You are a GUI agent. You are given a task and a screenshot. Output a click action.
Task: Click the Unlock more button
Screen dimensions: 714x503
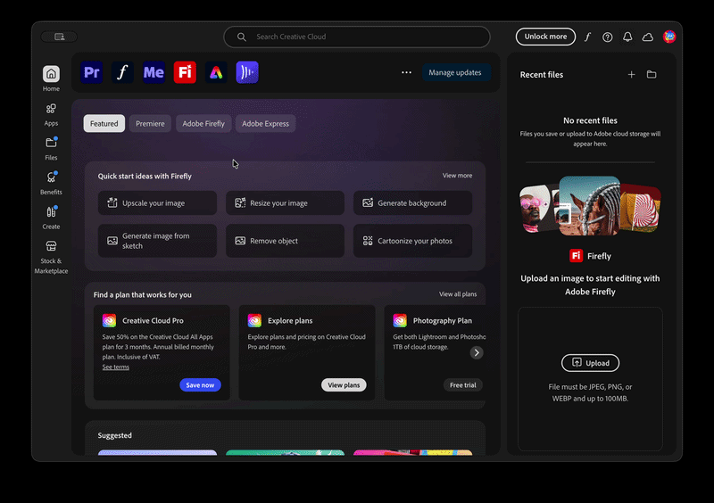point(545,37)
